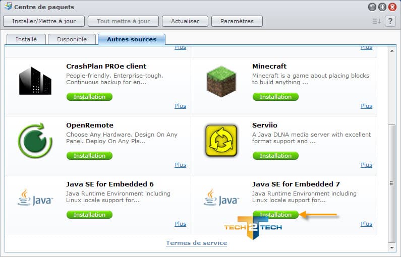Install the OpenRemote package

[89, 156]
